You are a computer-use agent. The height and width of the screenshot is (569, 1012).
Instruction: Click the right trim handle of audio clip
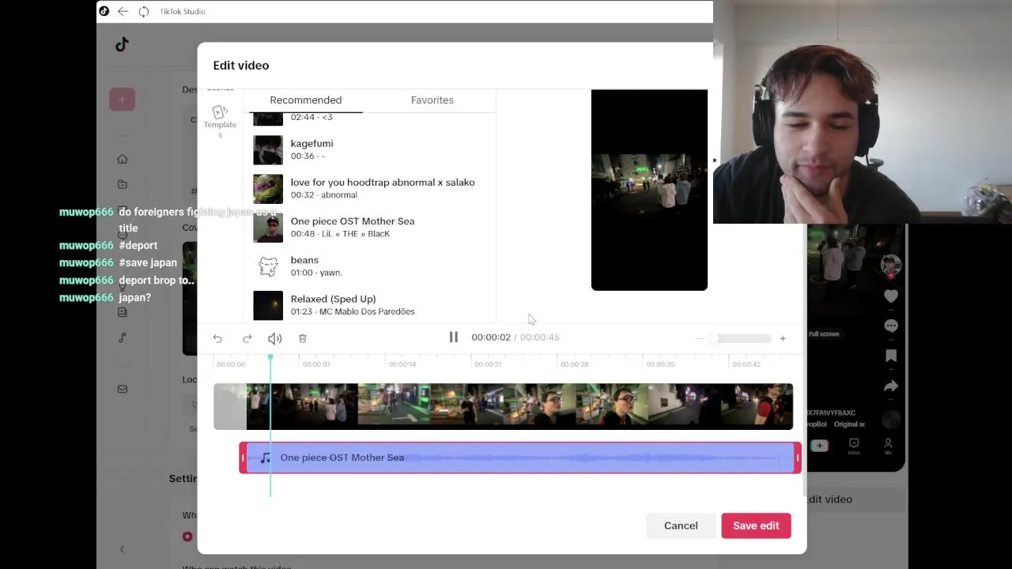pos(797,458)
